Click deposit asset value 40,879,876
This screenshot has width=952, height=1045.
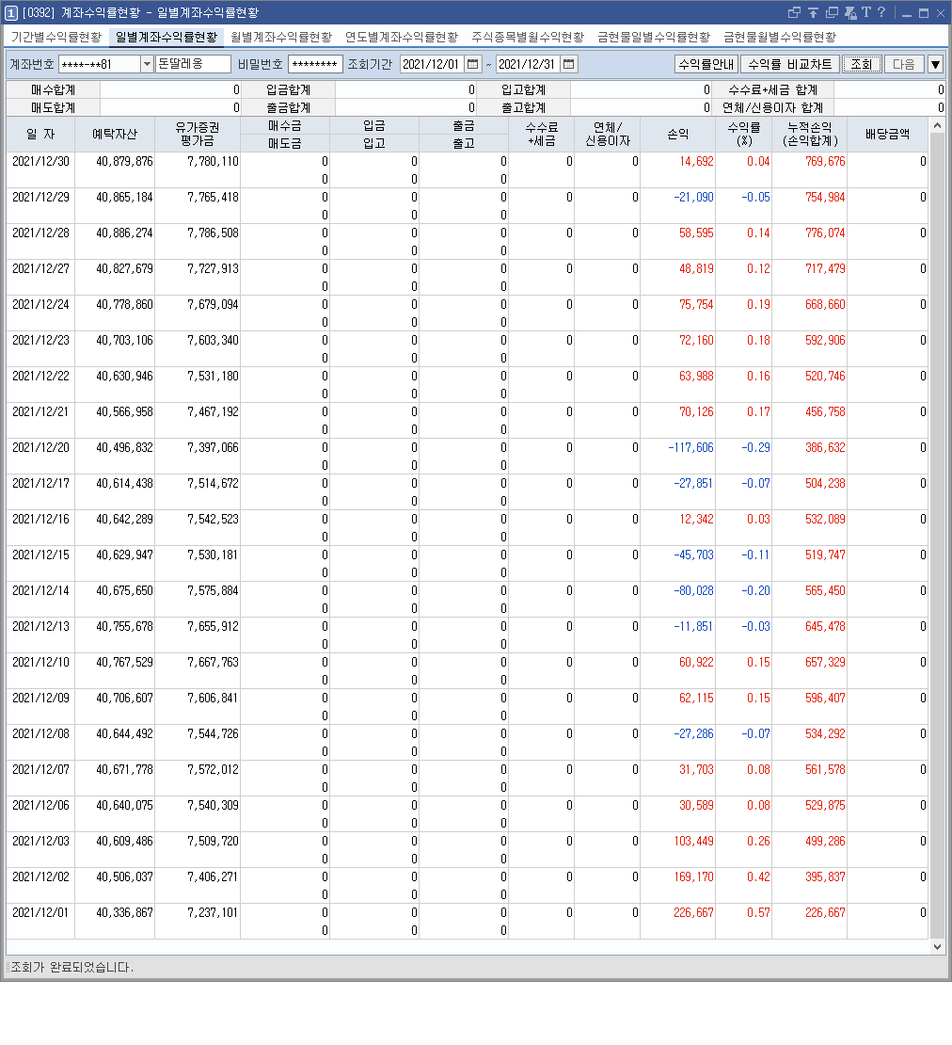(x=124, y=161)
